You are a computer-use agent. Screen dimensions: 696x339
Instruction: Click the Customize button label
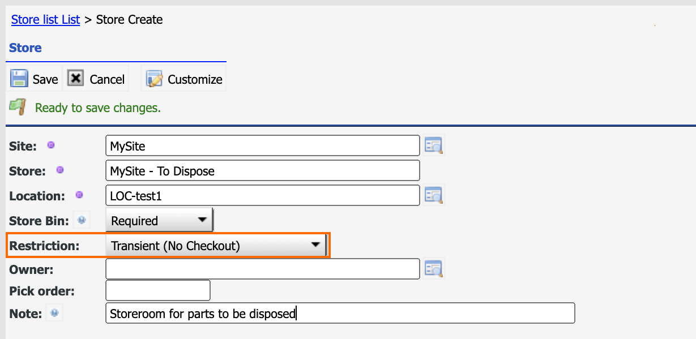pos(195,79)
